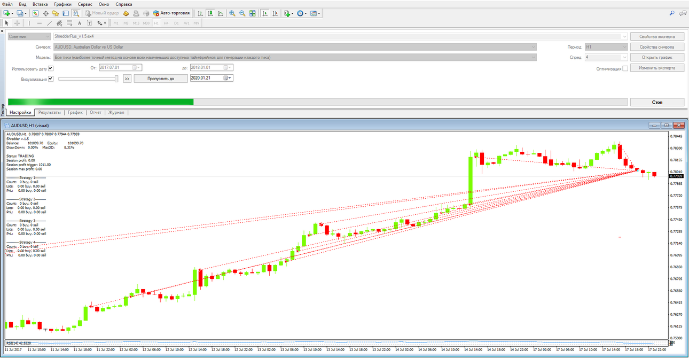Click the green testing progress bar
This screenshot has height=358, width=689.
click(x=101, y=102)
